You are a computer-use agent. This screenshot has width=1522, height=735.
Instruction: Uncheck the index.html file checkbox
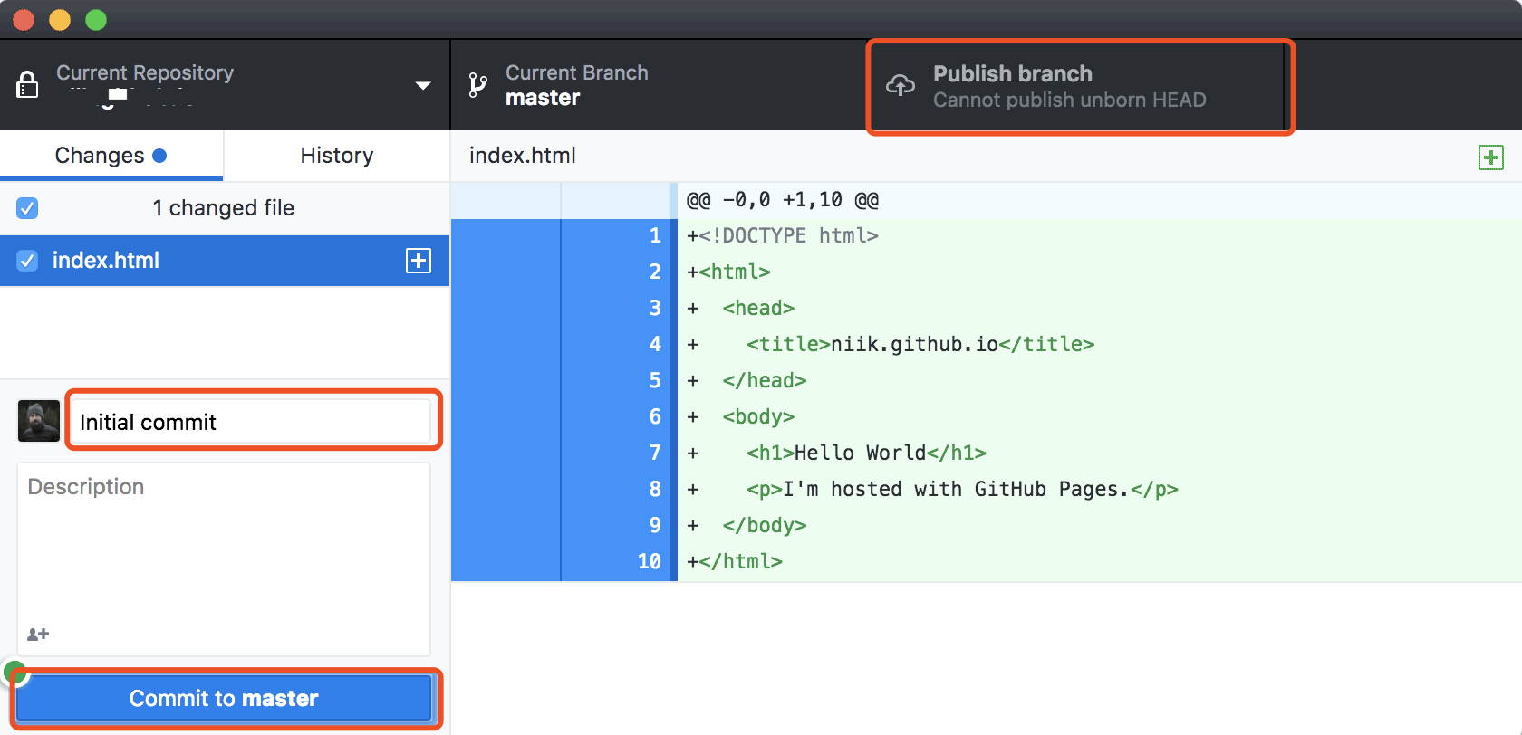pyautogui.click(x=27, y=261)
